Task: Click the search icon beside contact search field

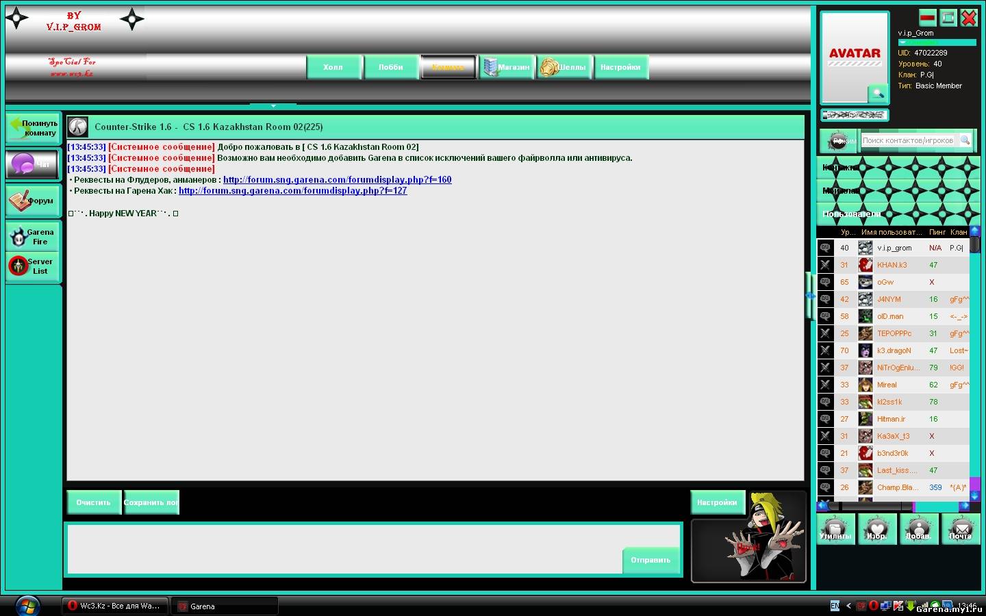Action: point(965,140)
